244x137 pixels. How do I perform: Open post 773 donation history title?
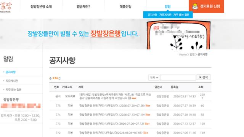[x=112, y=124]
